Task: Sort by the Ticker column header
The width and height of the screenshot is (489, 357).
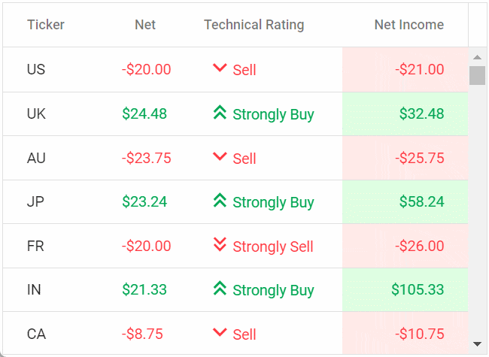Action: point(46,25)
